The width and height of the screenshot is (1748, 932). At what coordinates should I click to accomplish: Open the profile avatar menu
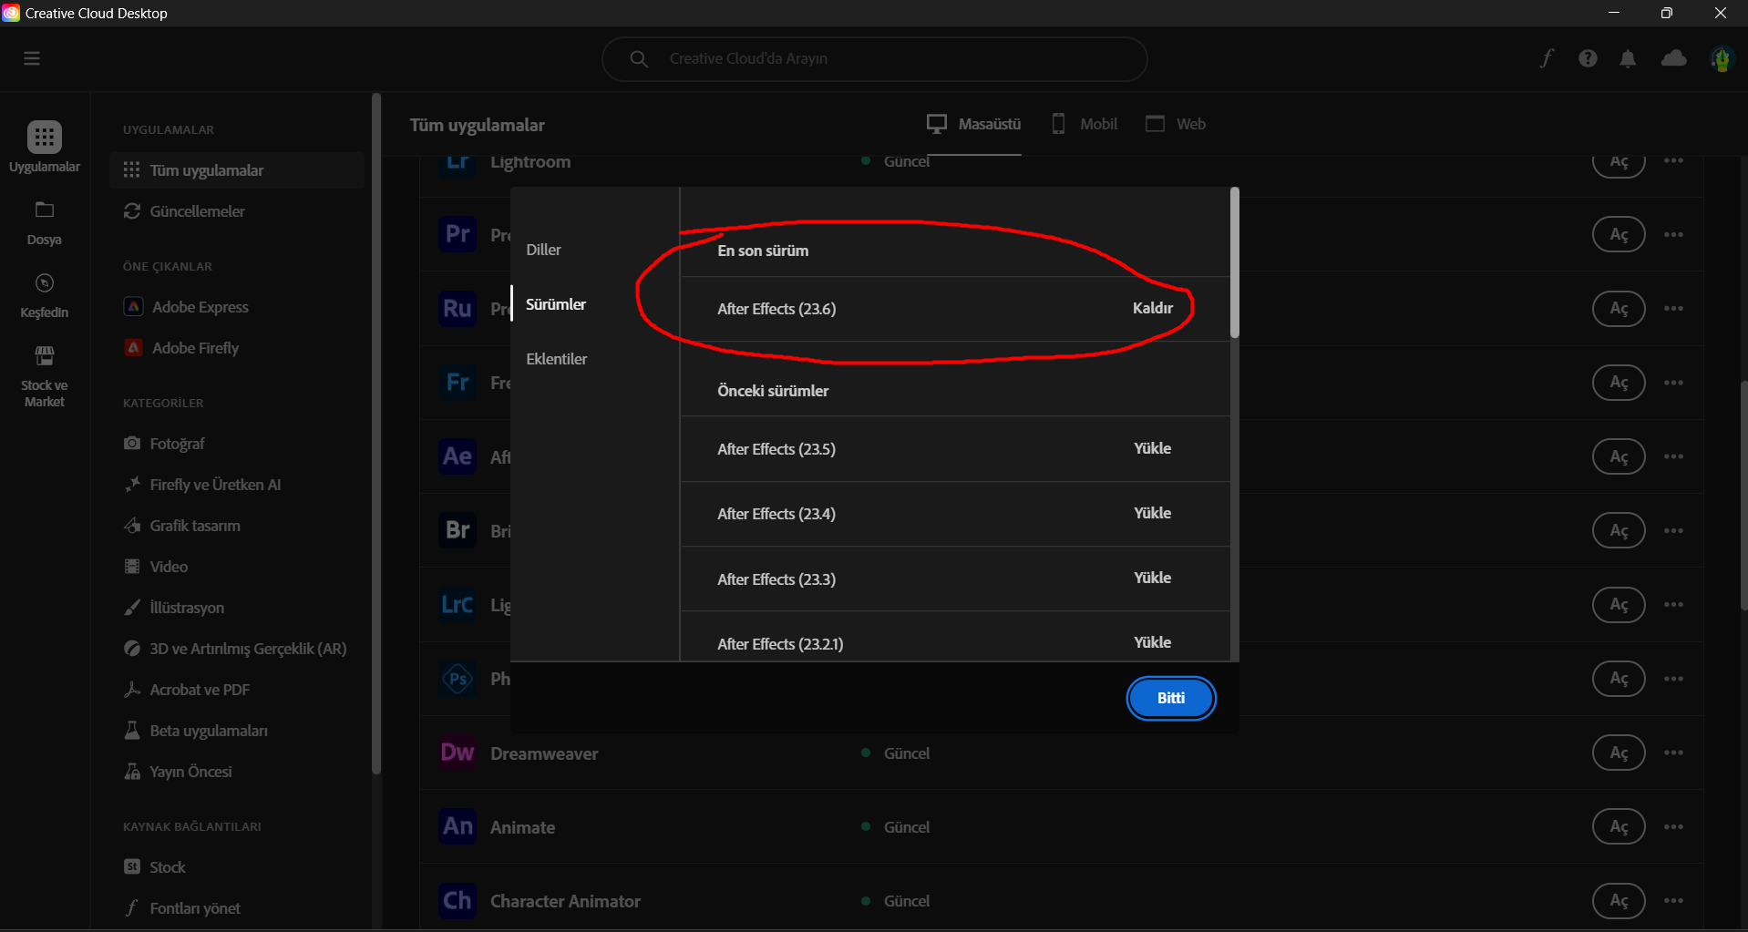click(1721, 58)
